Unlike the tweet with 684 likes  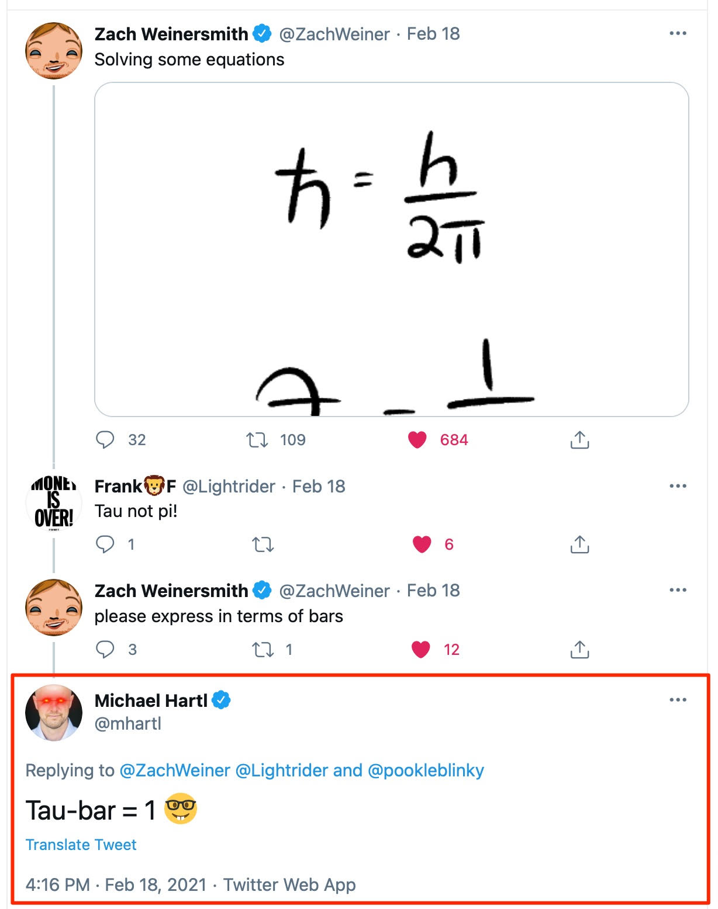[417, 439]
